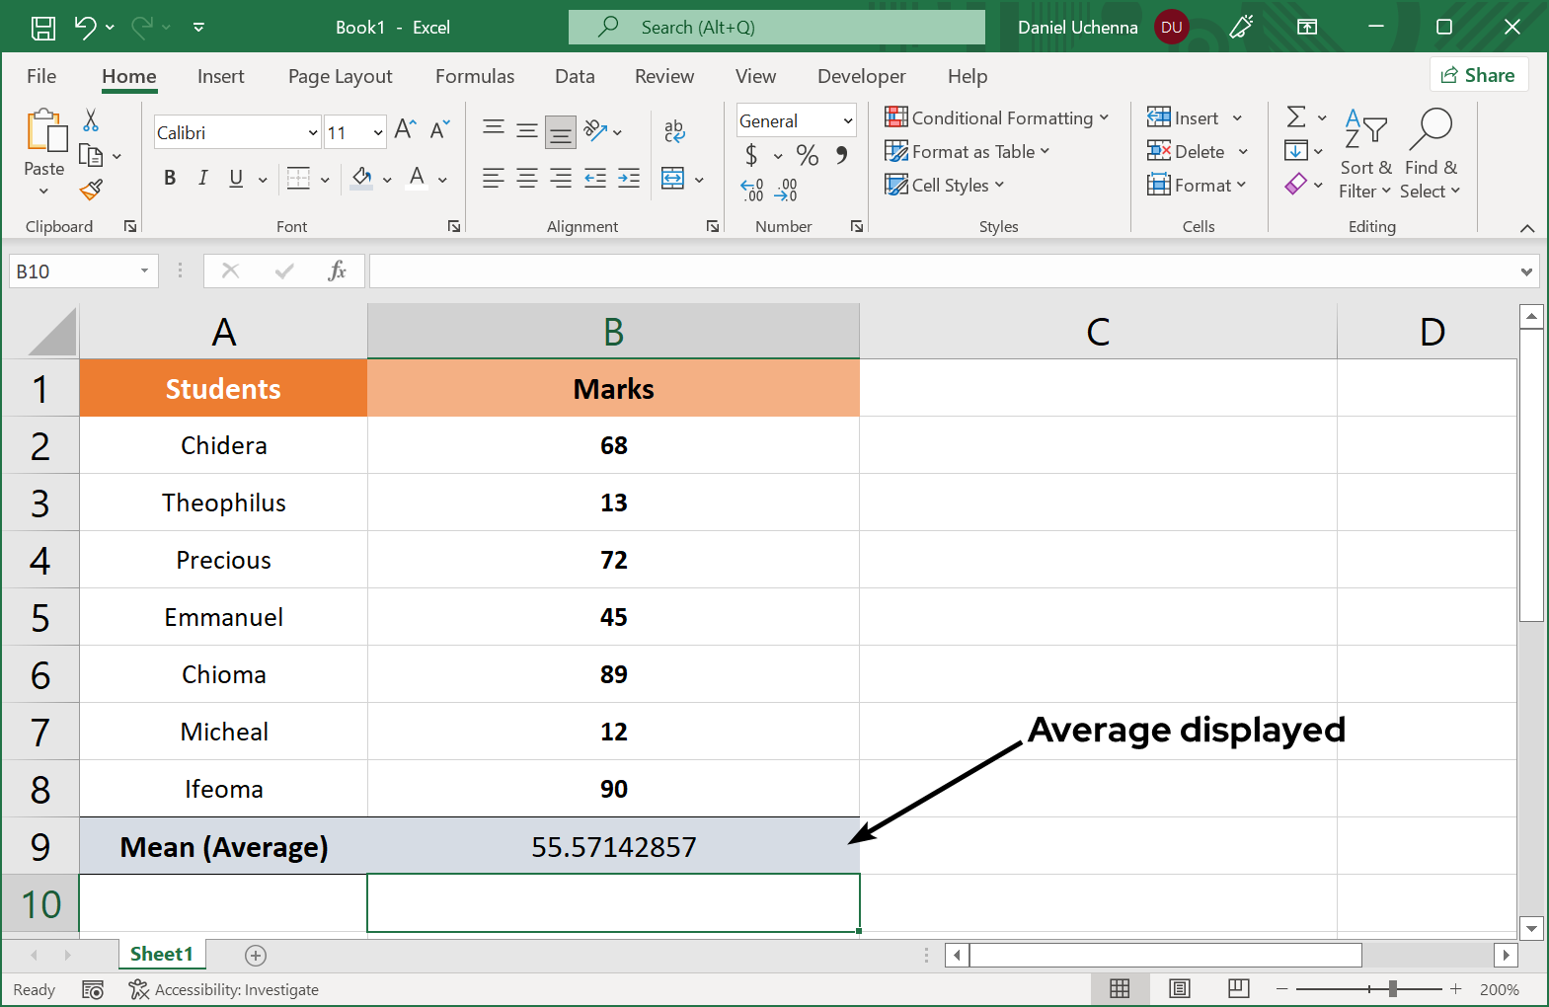This screenshot has height=1007, width=1549.
Task: Toggle Bold formatting
Action: (x=170, y=178)
